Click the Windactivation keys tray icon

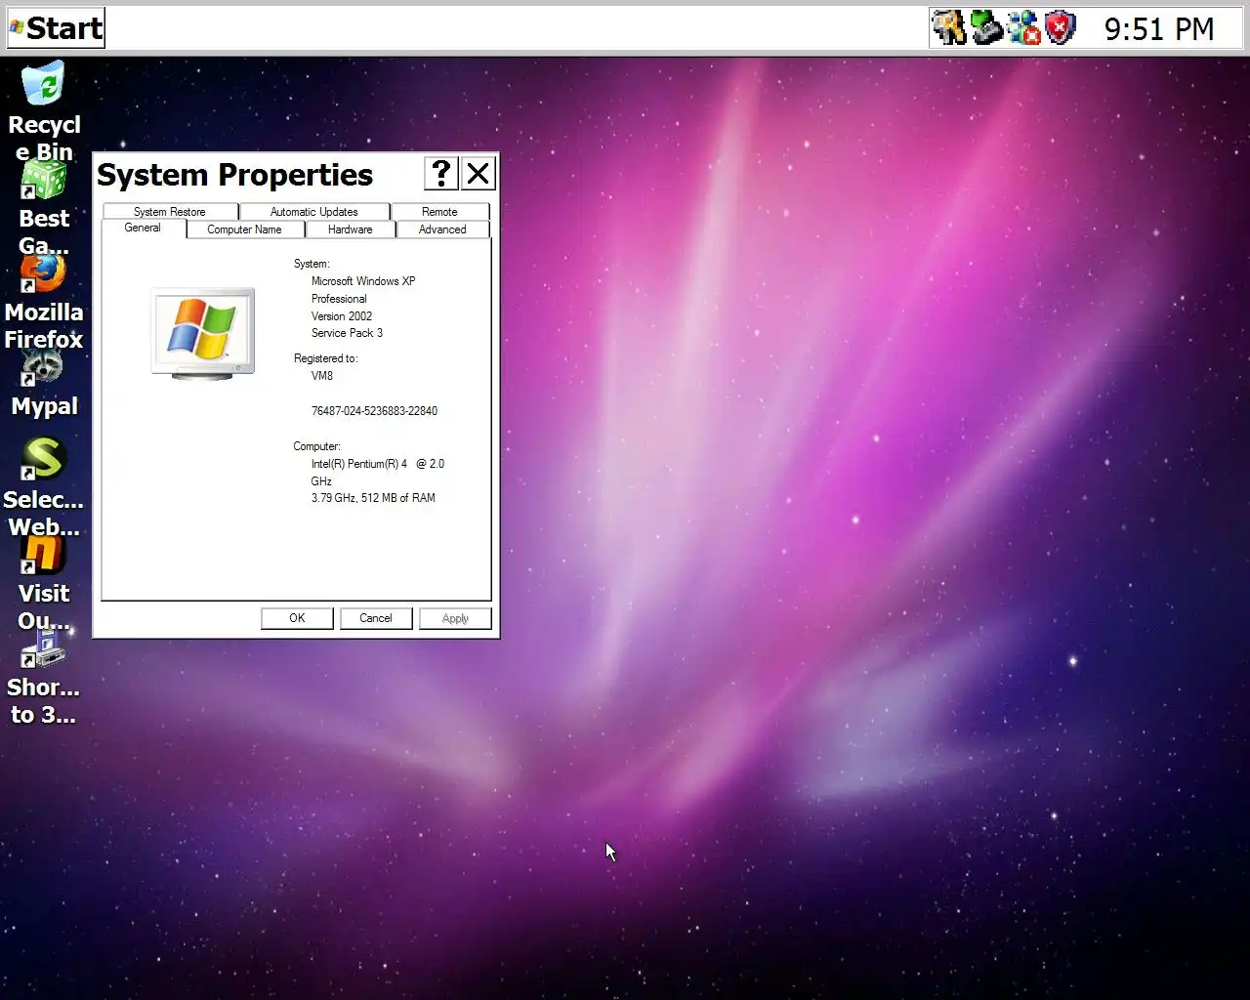[x=948, y=28]
